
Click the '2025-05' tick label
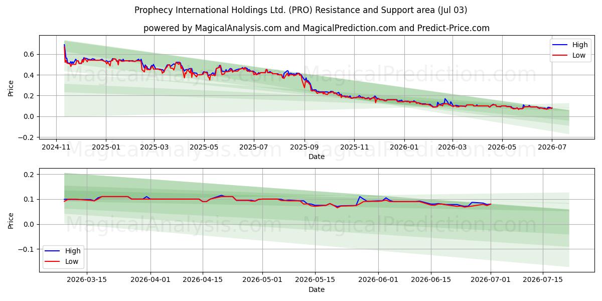click(204, 147)
